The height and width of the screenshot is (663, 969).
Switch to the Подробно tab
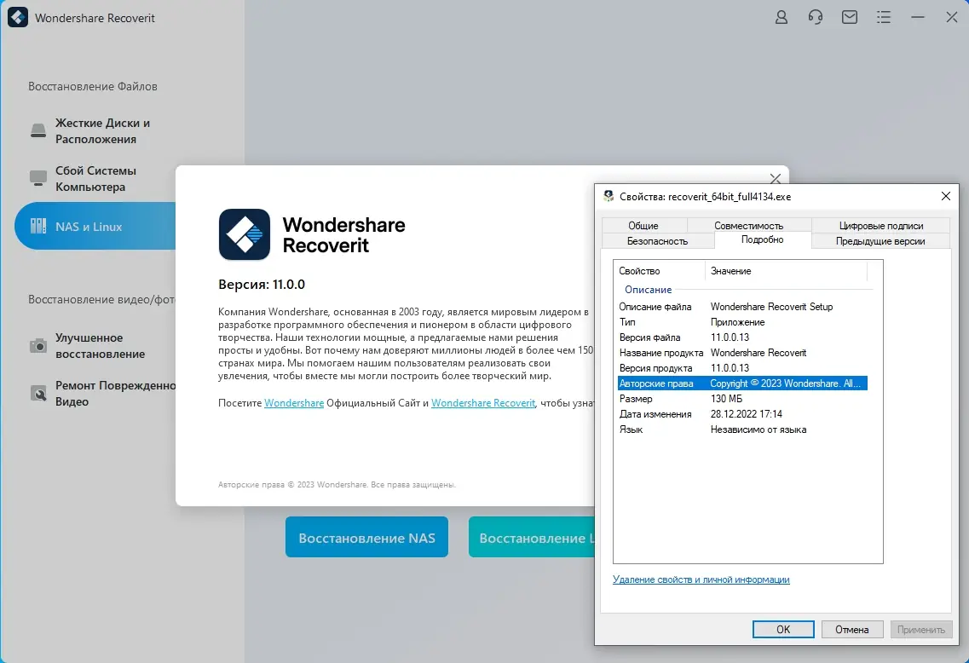tap(762, 239)
